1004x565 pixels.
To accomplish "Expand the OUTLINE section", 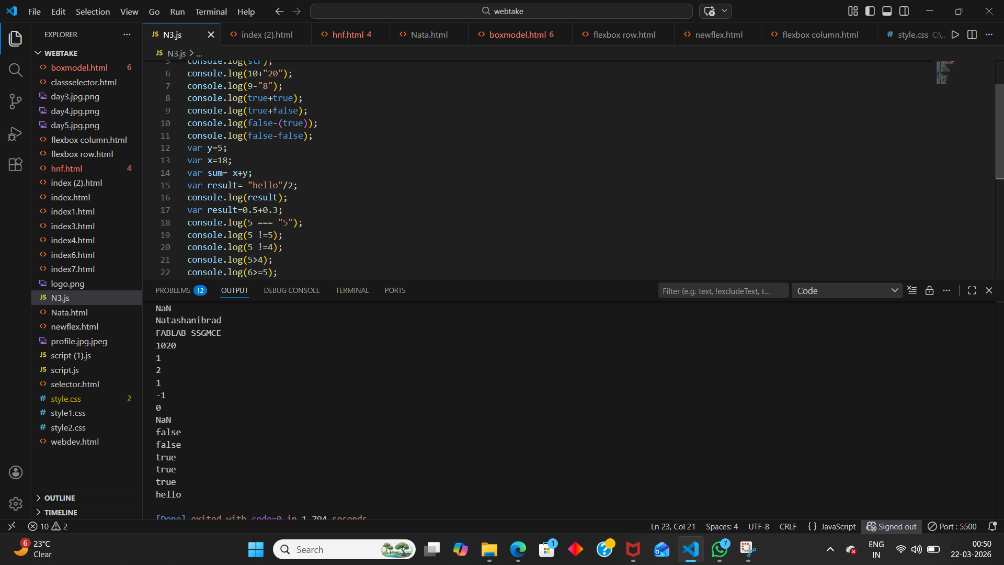I will tap(60, 498).
